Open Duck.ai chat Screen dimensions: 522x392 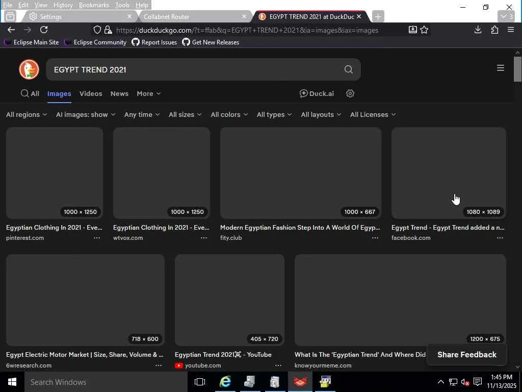click(317, 94)
